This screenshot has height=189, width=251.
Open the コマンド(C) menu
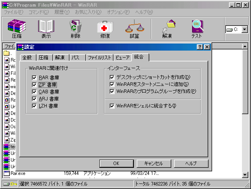[38, 12]
